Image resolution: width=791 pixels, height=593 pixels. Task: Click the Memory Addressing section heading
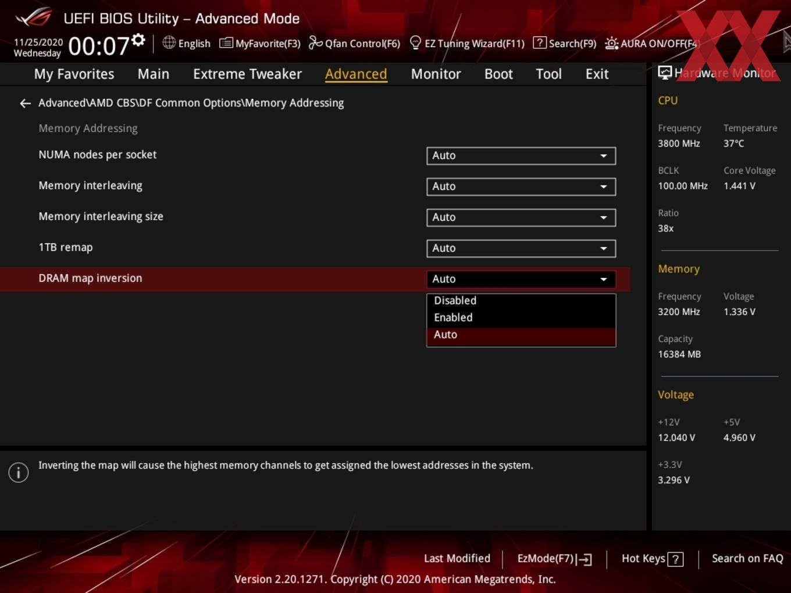(88, 128)
